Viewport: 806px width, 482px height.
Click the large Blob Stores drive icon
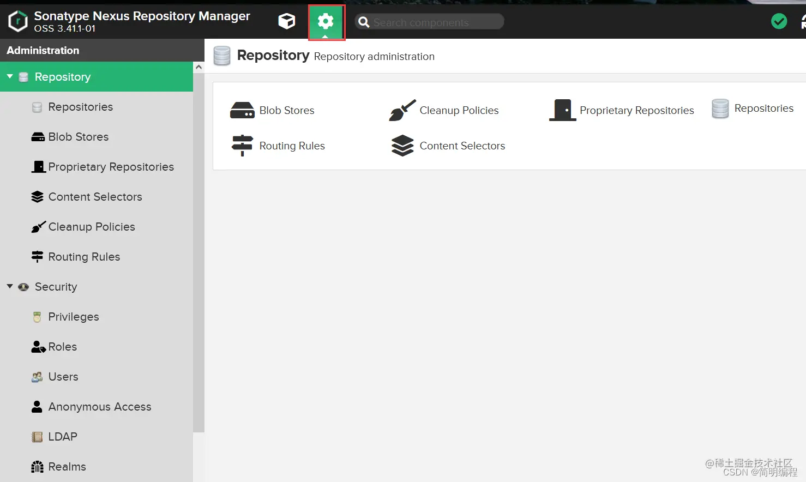point(242,110)
